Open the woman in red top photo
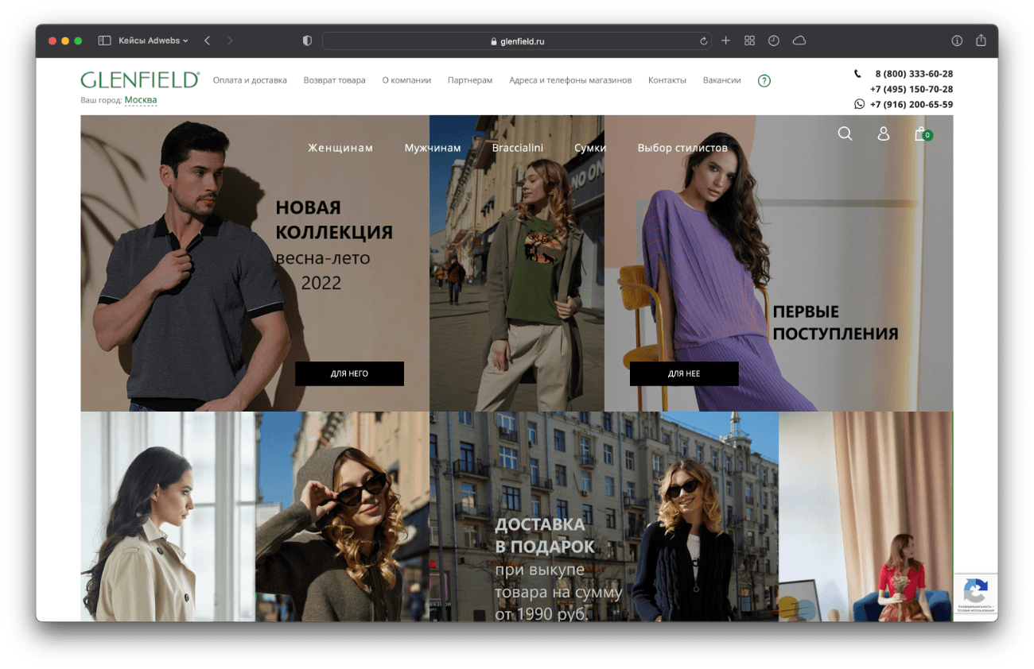This screenshot has height=669, width=1034. pos(865,516)
